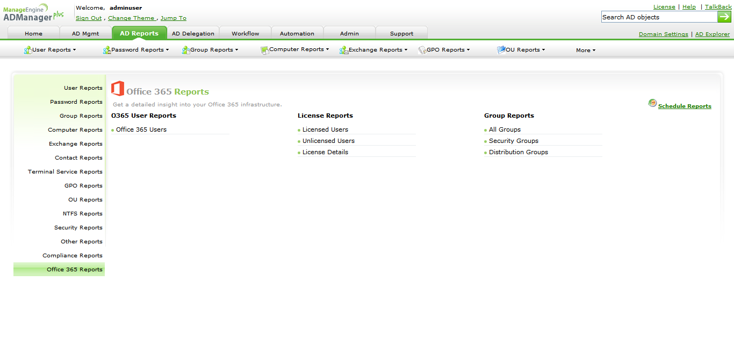
Task: Open the AD Explorer link
Action: click(713, 34)
